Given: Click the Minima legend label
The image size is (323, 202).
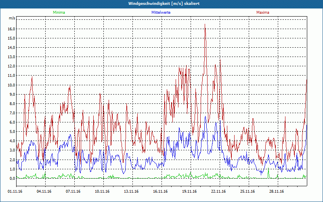Looking at the screenshot, I should tap(59, 13).
